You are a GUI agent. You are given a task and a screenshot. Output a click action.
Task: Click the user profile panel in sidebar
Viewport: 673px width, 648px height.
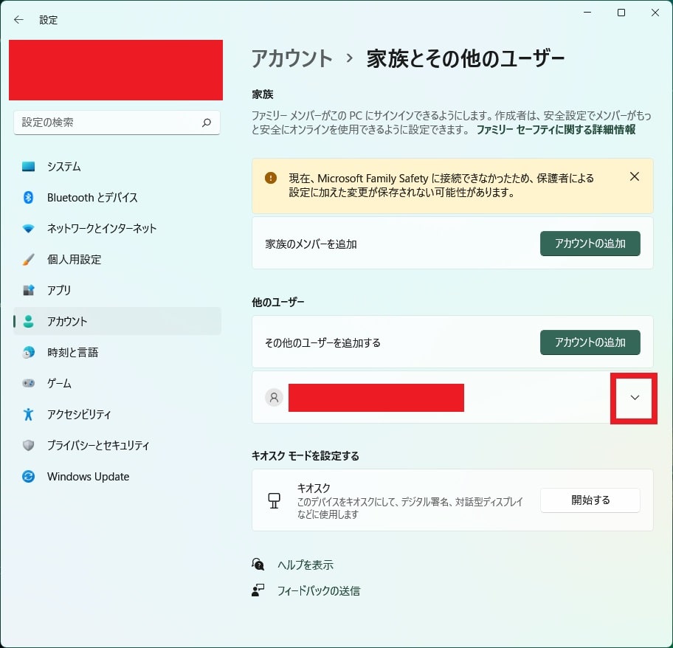click(116, 70)
